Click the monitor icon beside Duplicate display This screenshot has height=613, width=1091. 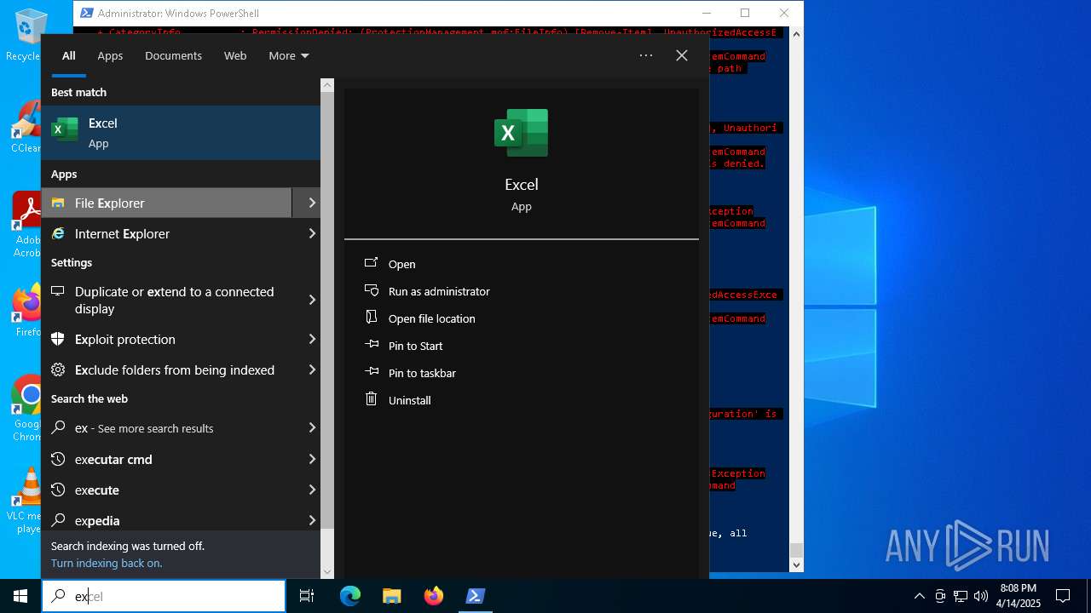pos(58,291)
